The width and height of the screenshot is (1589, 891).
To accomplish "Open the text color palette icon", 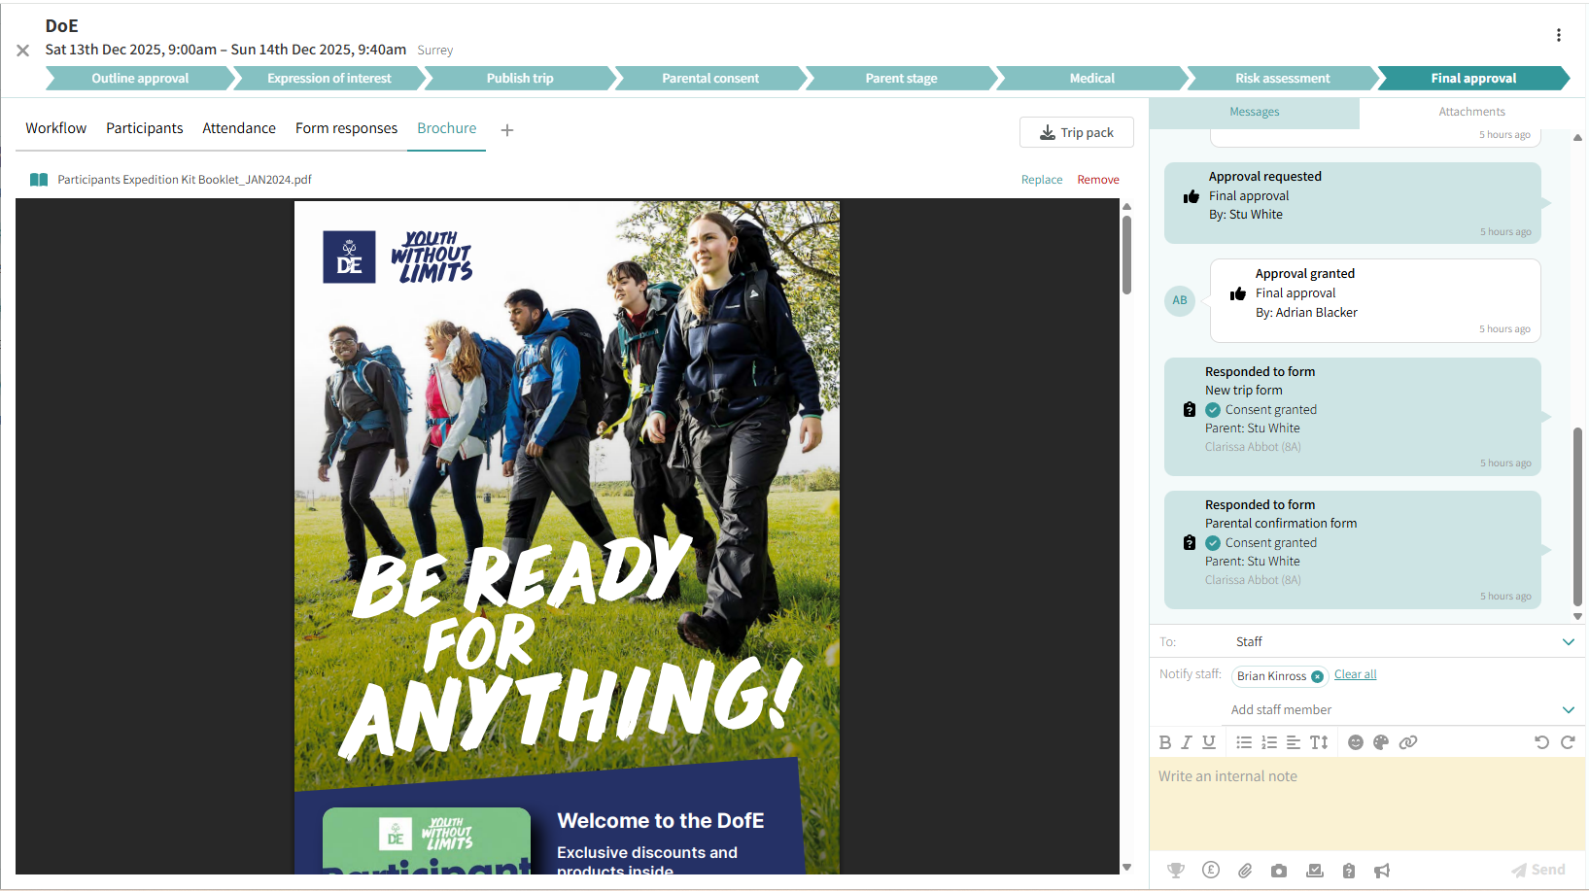I will 1381,742.
